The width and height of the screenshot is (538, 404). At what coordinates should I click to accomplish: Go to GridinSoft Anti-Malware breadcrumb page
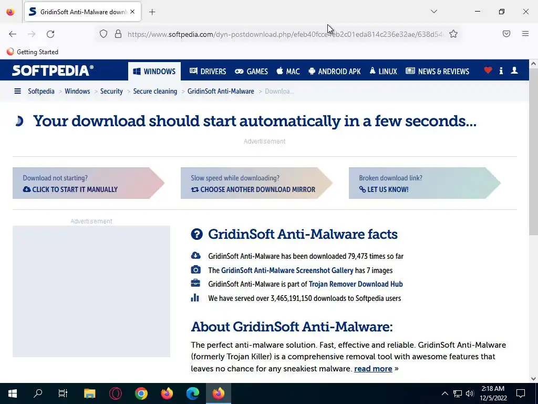(x=221, y=91)
